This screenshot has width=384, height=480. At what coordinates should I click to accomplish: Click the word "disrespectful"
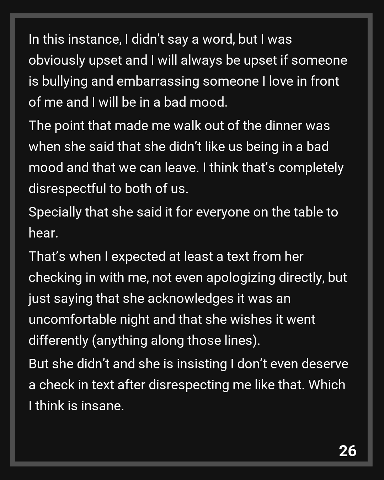(x=67, y=189)
